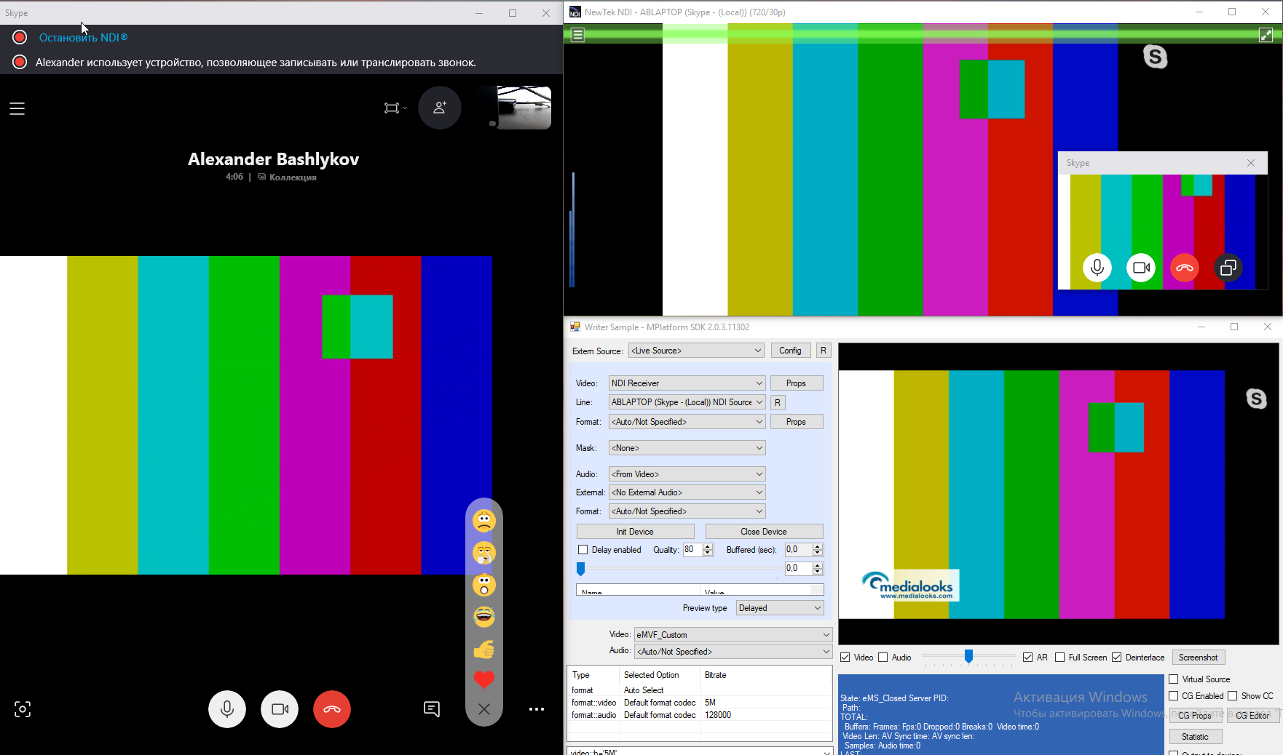This screenshot has width=1283, height=755.
Task: Open Skype hamburger menu
Action: coord(17,108)
